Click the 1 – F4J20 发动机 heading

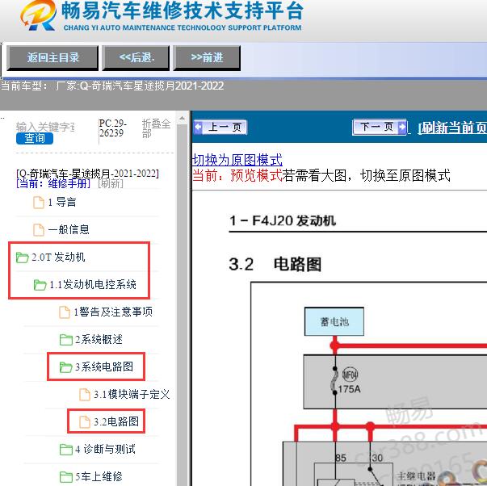283,220
